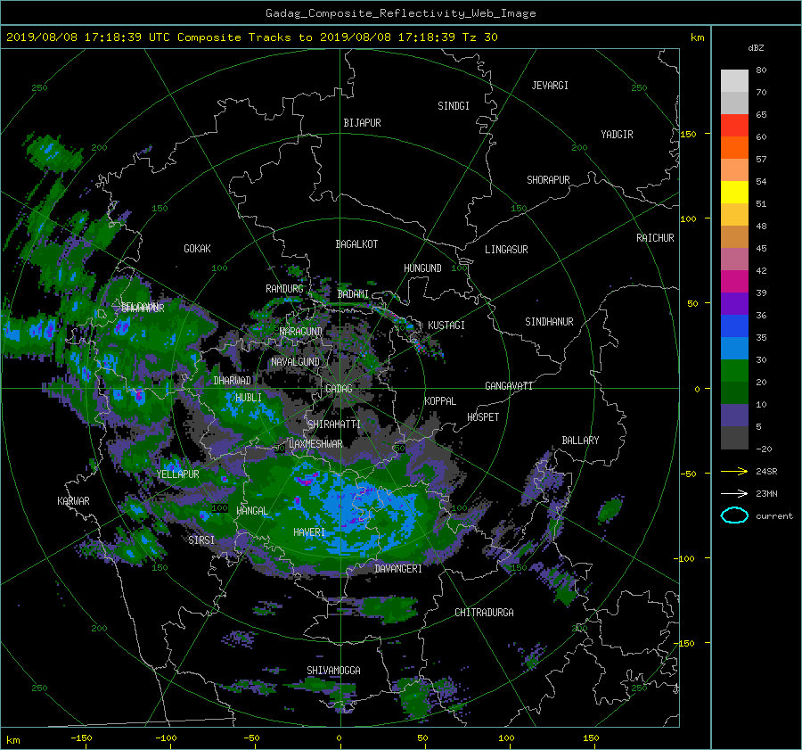Click the CHITRADURGA city label

(485, 613)
